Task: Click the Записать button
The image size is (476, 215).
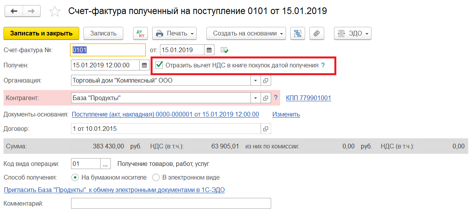Action: (x=103, y=33)
